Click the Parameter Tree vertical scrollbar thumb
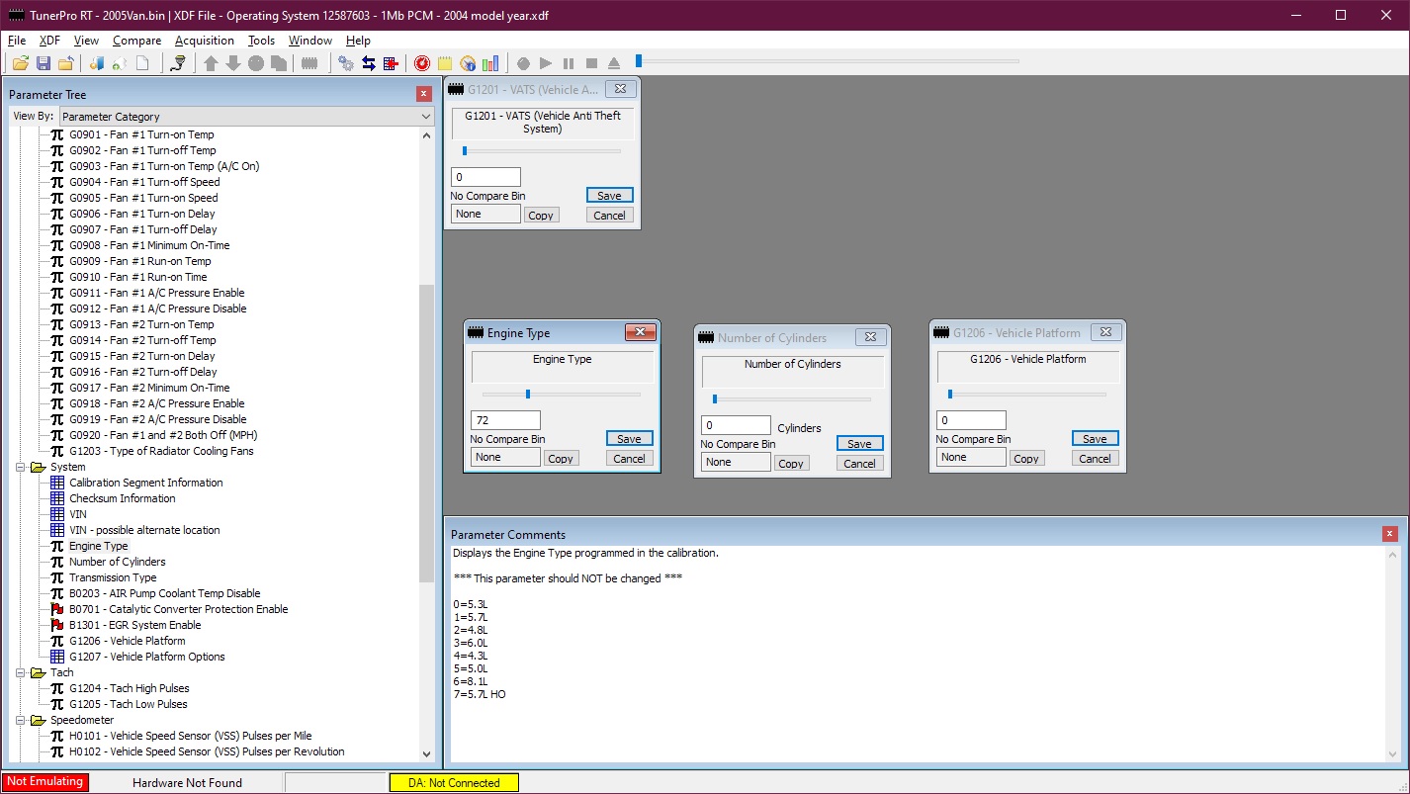1410x794 pixels. coord(426,433)
